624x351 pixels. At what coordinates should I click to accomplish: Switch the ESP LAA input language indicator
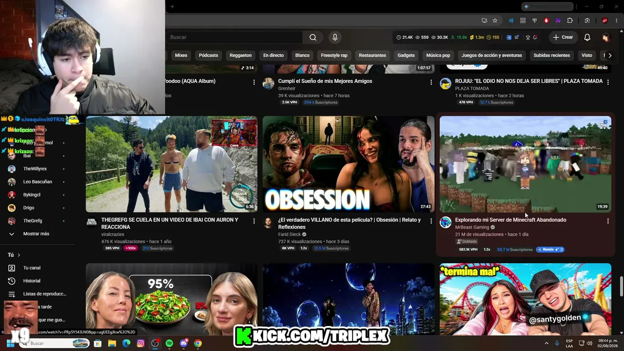[569, 343]
